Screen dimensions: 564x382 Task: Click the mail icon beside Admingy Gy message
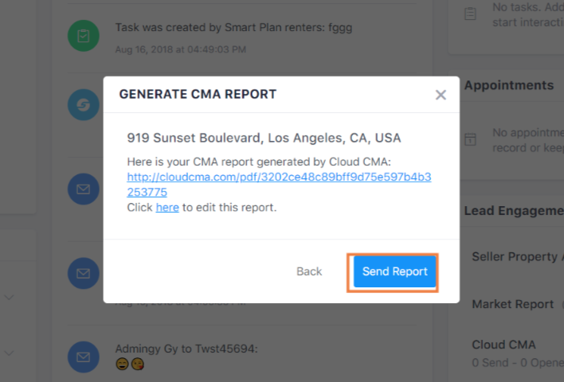click(83, 357)
